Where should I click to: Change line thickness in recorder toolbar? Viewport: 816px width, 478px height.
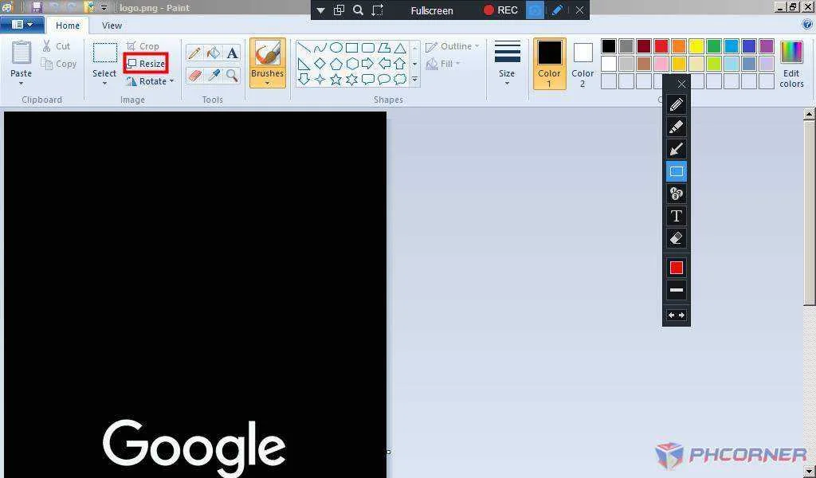coord(676,290)
